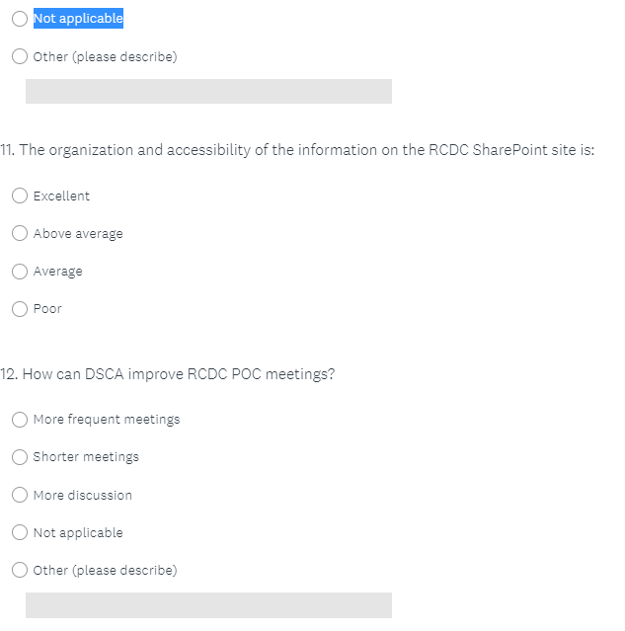The width and height of the screenshot is (625, 631).
Task: Select 'Not applicable' radio under question 12
Action: 20,532
